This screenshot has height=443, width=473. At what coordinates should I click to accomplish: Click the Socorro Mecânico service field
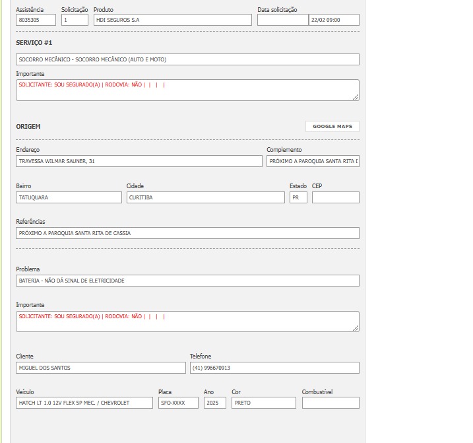point(187,59)
